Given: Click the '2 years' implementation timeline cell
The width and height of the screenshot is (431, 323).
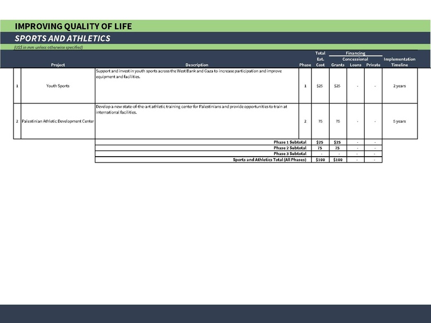Looking at the screenshot, I should pos(399,86).
